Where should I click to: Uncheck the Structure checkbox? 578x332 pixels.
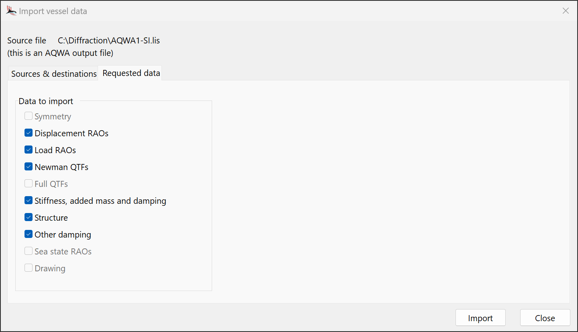tap(29, 217)
